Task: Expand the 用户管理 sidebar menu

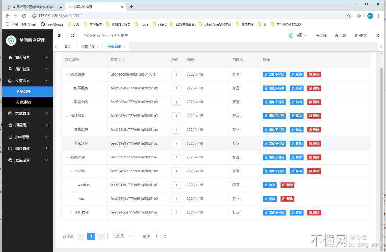Action: 27,69
